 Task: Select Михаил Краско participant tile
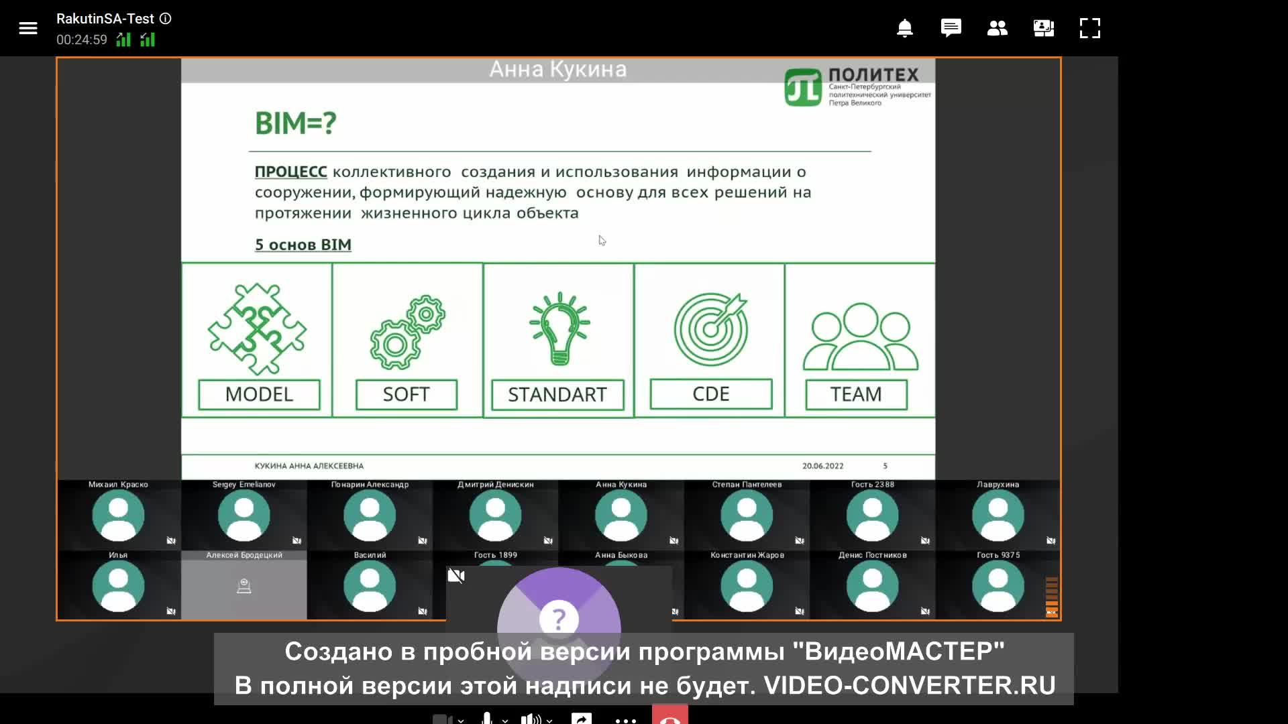pos(119,515)
